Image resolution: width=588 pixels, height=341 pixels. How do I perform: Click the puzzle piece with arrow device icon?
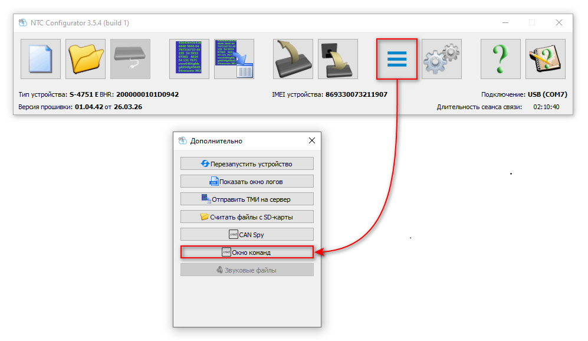[x=338, y=59]
